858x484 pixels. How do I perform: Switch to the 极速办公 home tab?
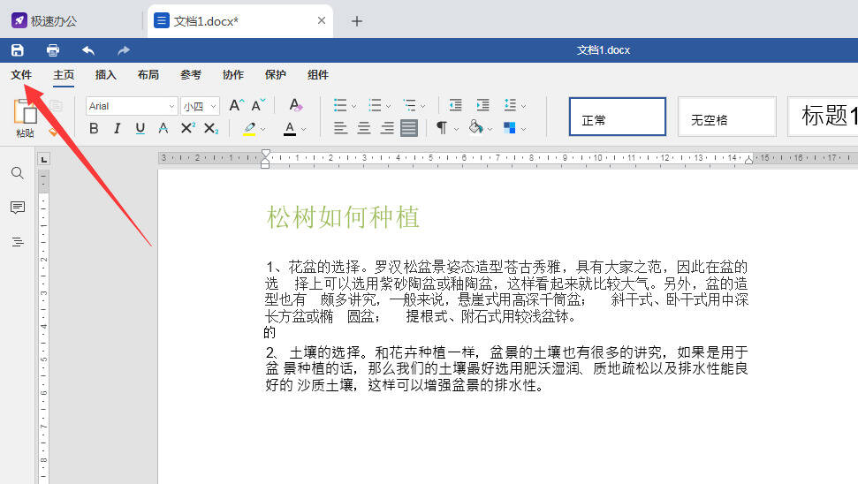pyautogui.click(x=44, y=21)
